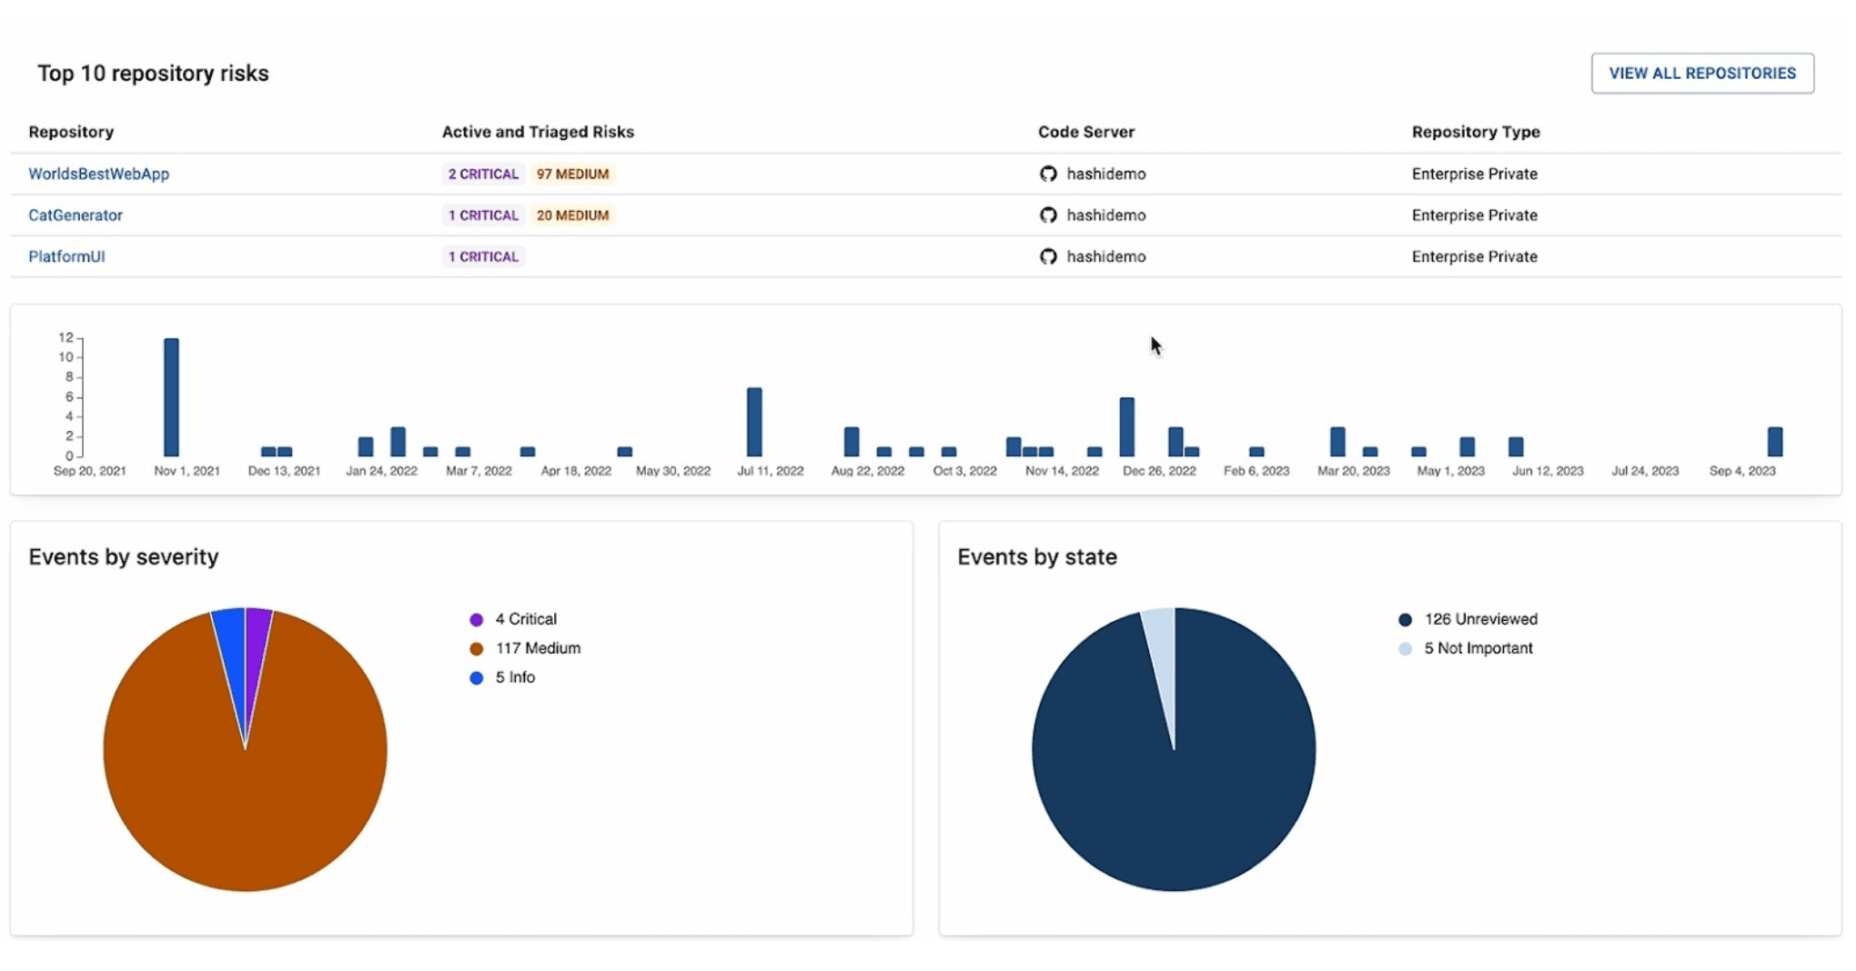The width and height of the screenshot is (1856, 971).
Task: Select the tallest bar near Nov 1, 2021
Action: [x=169, y=395]
